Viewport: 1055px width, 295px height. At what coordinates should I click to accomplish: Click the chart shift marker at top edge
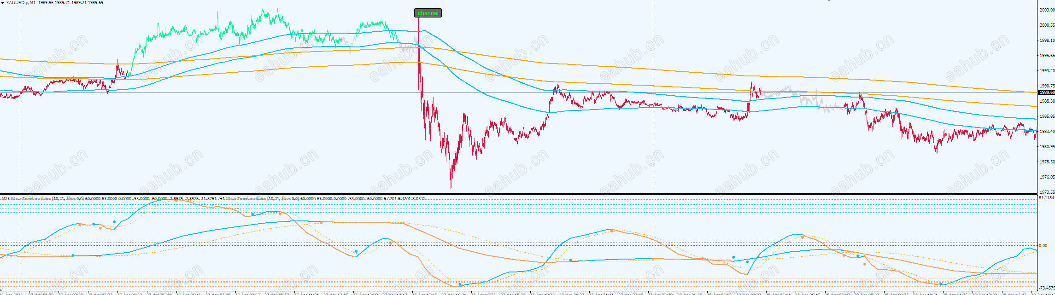coord(829,1)
